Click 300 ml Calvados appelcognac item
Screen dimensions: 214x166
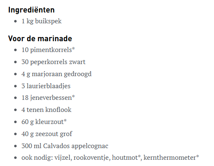tap(65, 146)
